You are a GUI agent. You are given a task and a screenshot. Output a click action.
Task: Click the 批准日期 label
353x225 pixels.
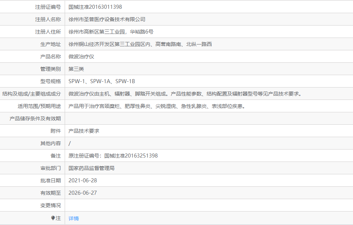pyautogui.click(x=50, y=181)
